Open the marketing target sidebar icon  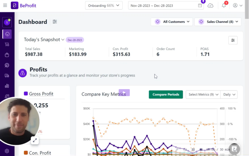(7, 65)
